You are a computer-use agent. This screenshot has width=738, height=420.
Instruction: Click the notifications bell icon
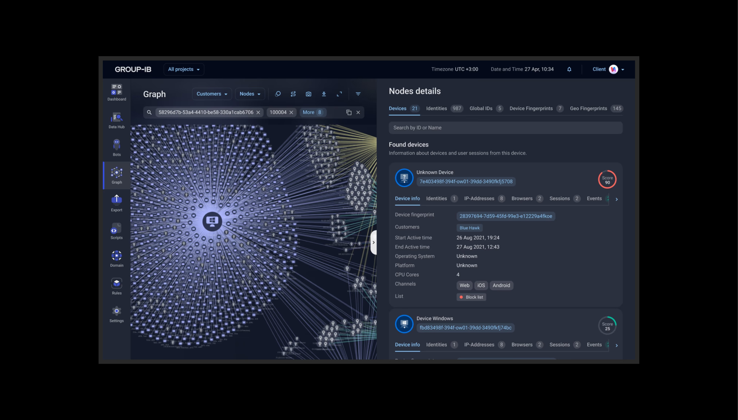(x=569, y=69)
